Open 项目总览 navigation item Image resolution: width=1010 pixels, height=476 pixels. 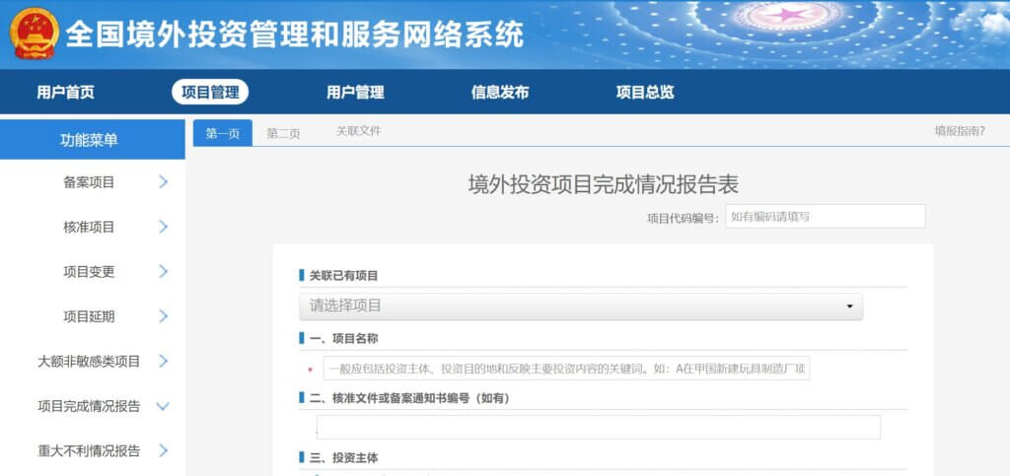(x=645, y=93)
